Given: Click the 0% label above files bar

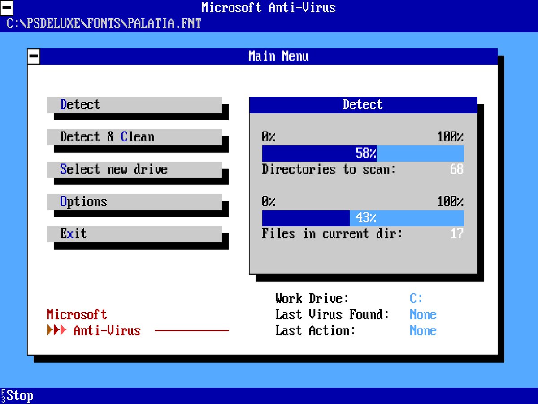Looking at the screenshot, I should pyautogui.click(x=269, y=202).
